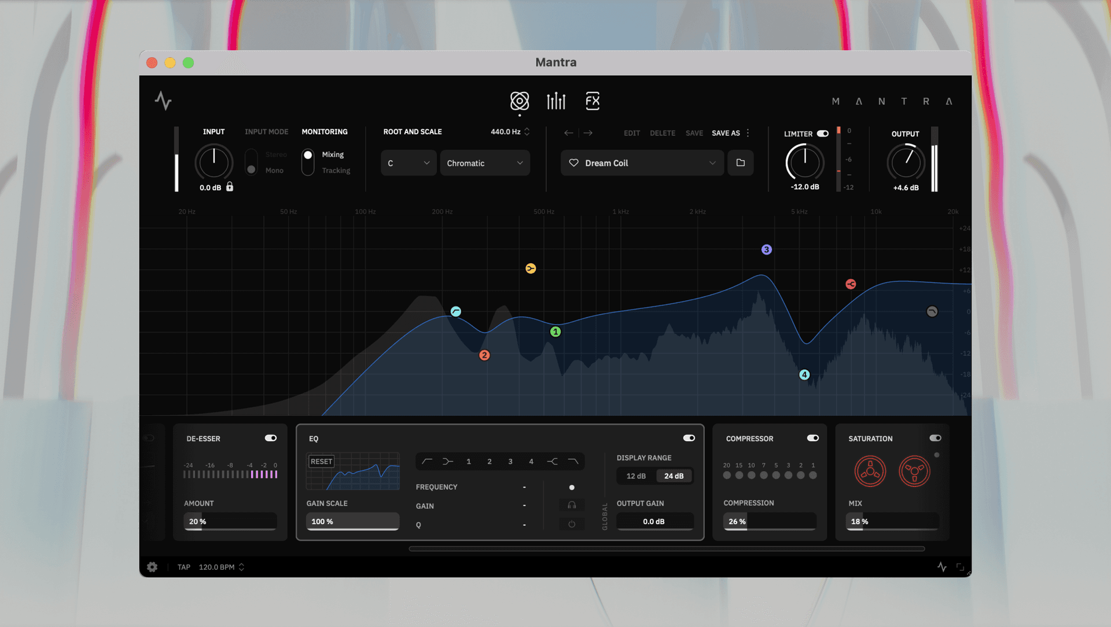This screenshot has width=1111, height=627.
Task: Adjust the Saturation MIX value field
Action: click(891, 521)
